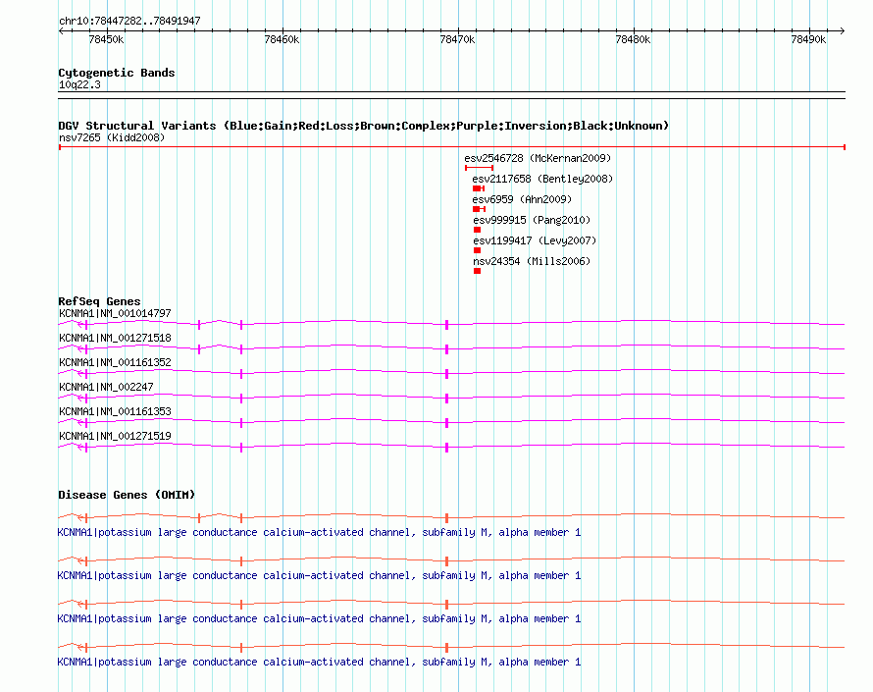Click the right arrow end of ruler
This screenshot has height=692, width=873.
pyautogui.click(x=842, y=31)
